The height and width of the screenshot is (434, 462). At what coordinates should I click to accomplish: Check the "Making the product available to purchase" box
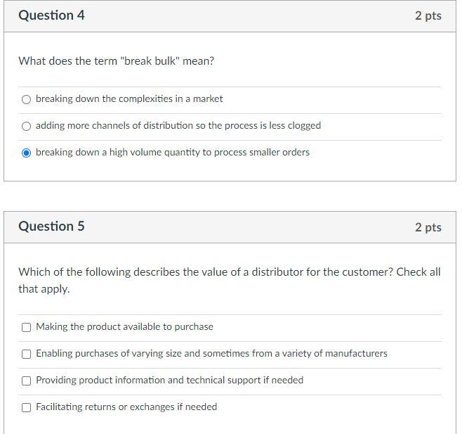(x=27, y=327)
